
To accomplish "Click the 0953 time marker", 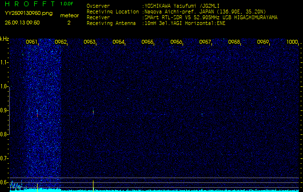I will 90,42.
